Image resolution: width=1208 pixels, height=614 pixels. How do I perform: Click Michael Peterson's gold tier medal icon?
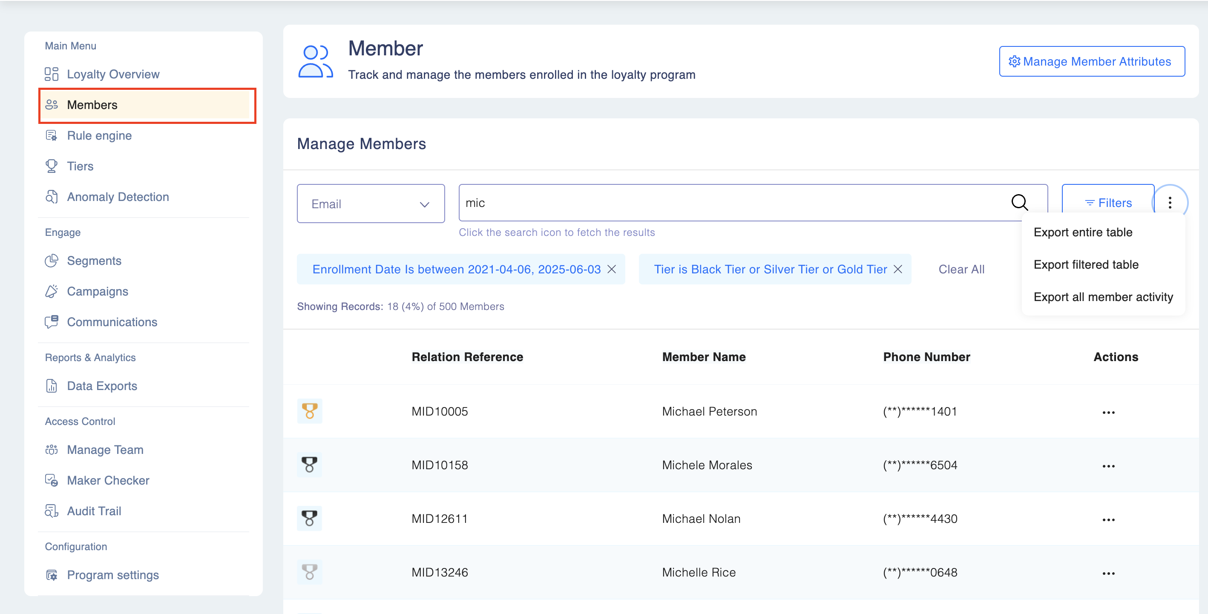(310, 411)
